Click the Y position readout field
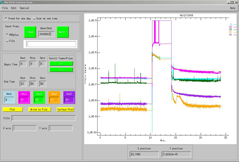The width and height of the screenshot is (239, 162). coord(176,154)
